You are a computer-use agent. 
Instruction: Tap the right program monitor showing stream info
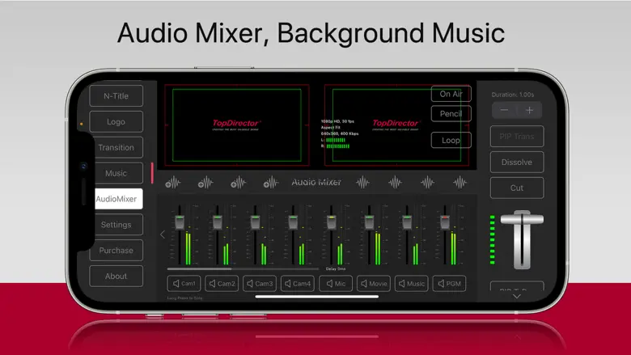(x=396, y=125)
